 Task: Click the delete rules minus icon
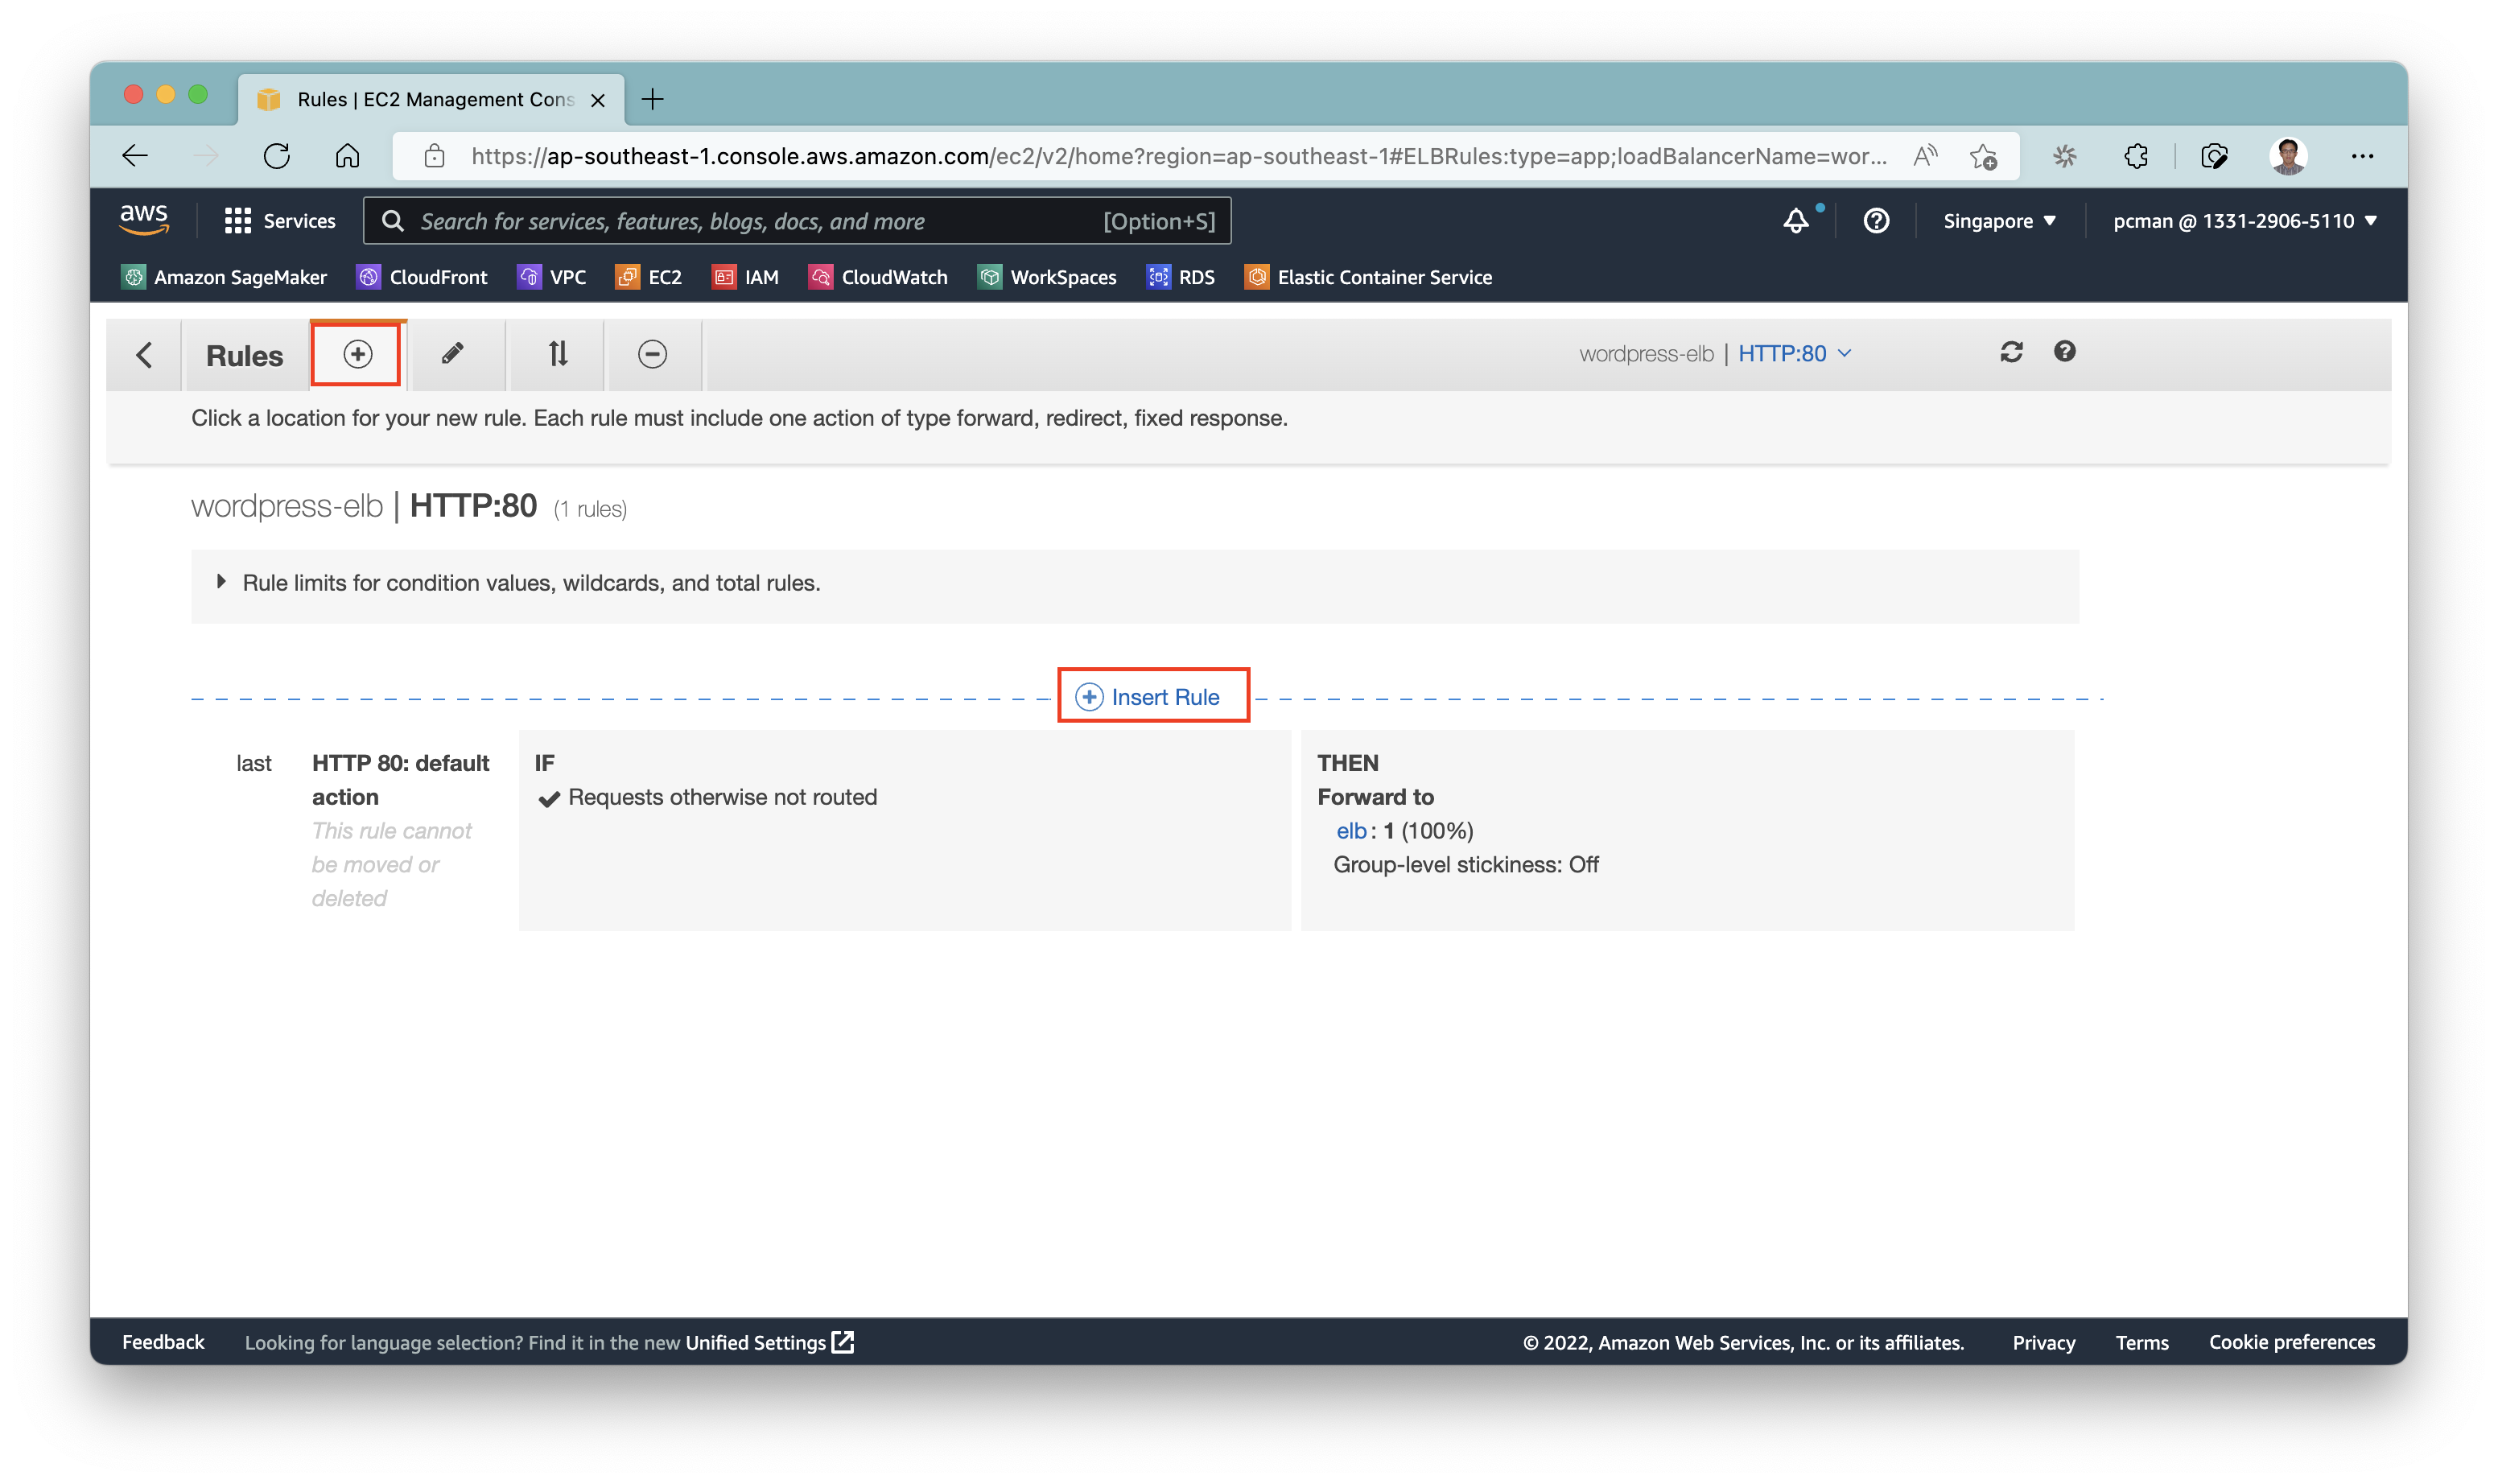pos(652,354)
